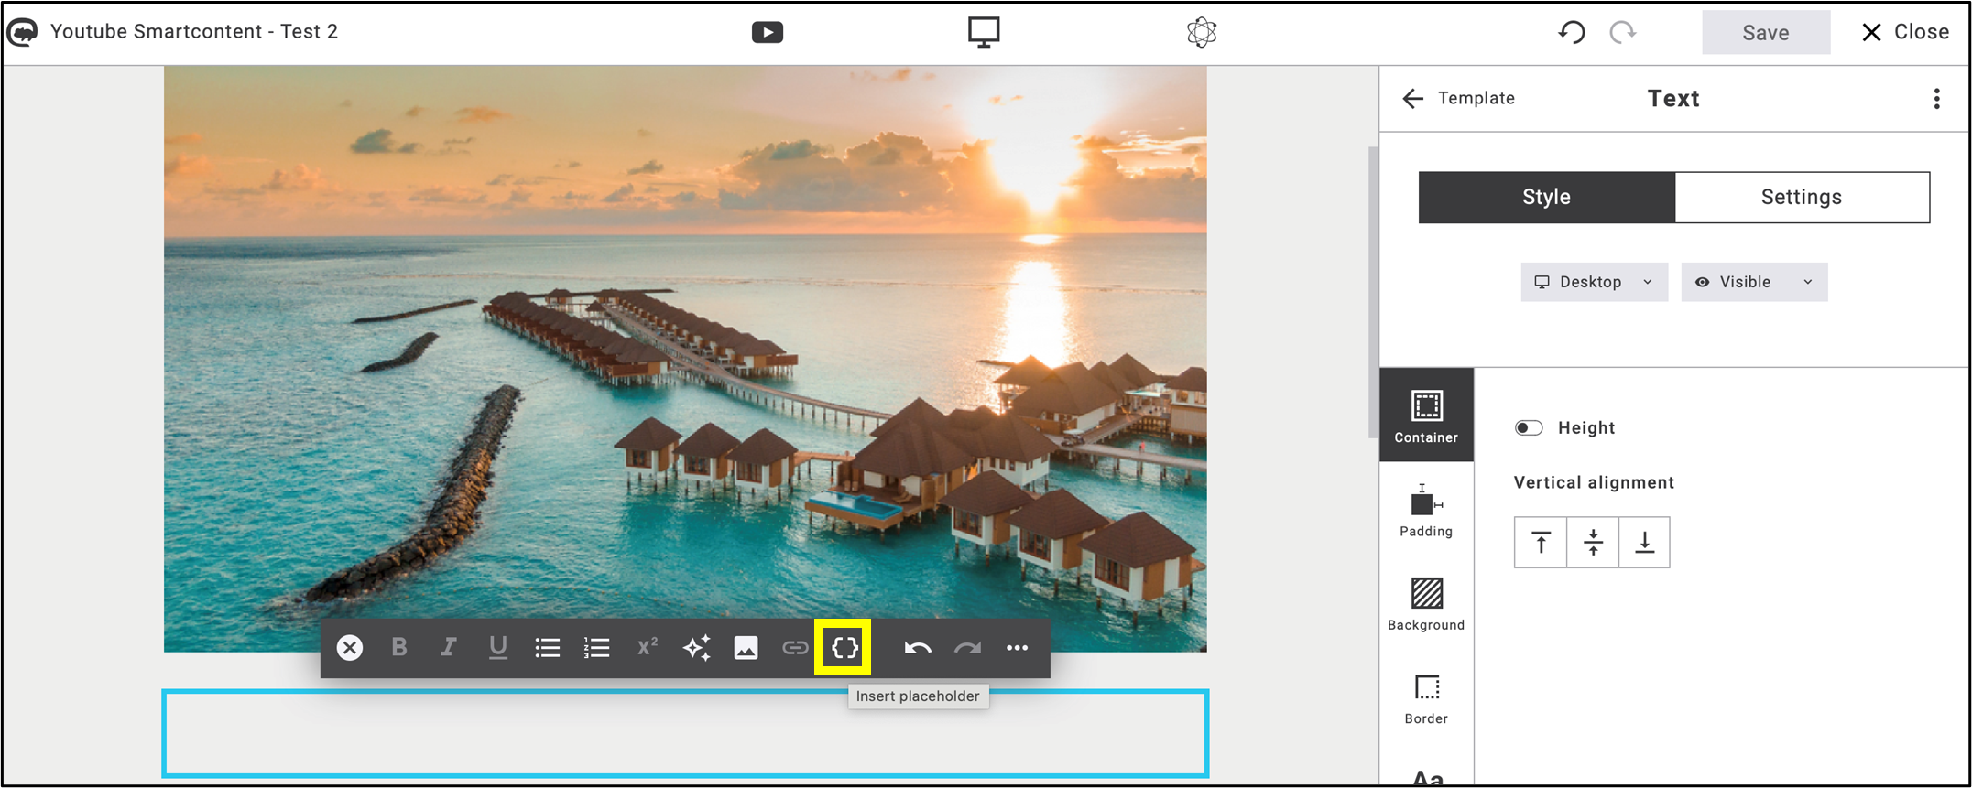Select the Padding section

1426,511
